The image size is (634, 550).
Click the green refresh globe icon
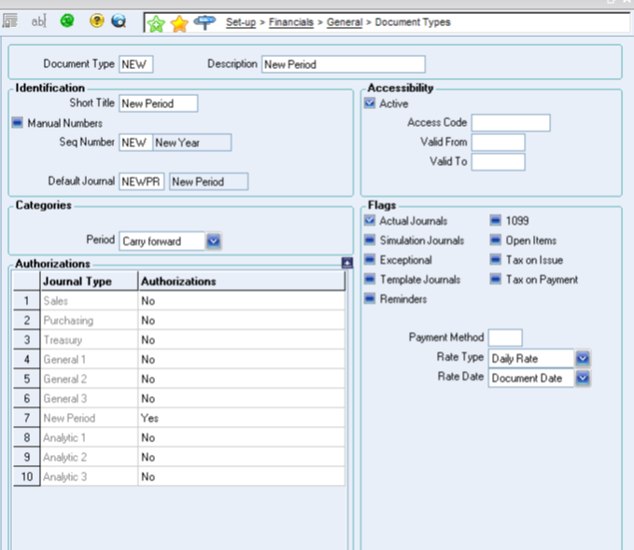(67, 21)
